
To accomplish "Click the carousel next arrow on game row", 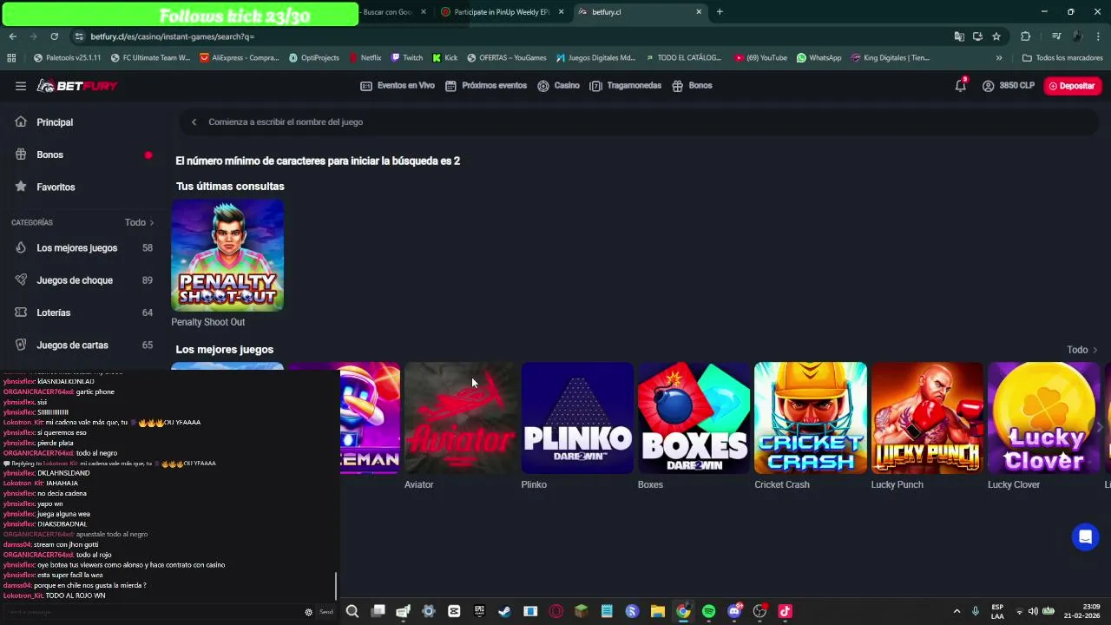I will pos(1100,427).
